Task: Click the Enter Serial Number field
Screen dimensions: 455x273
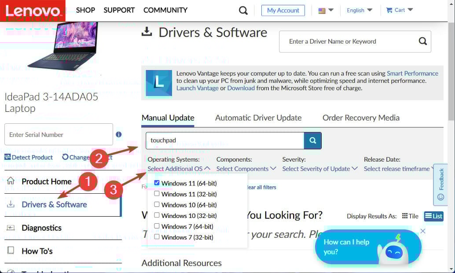Action: tap(59, 134)
